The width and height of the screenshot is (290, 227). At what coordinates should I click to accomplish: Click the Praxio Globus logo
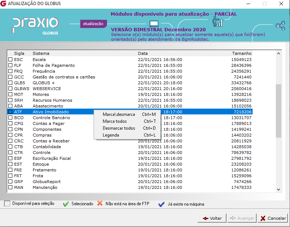35,26
